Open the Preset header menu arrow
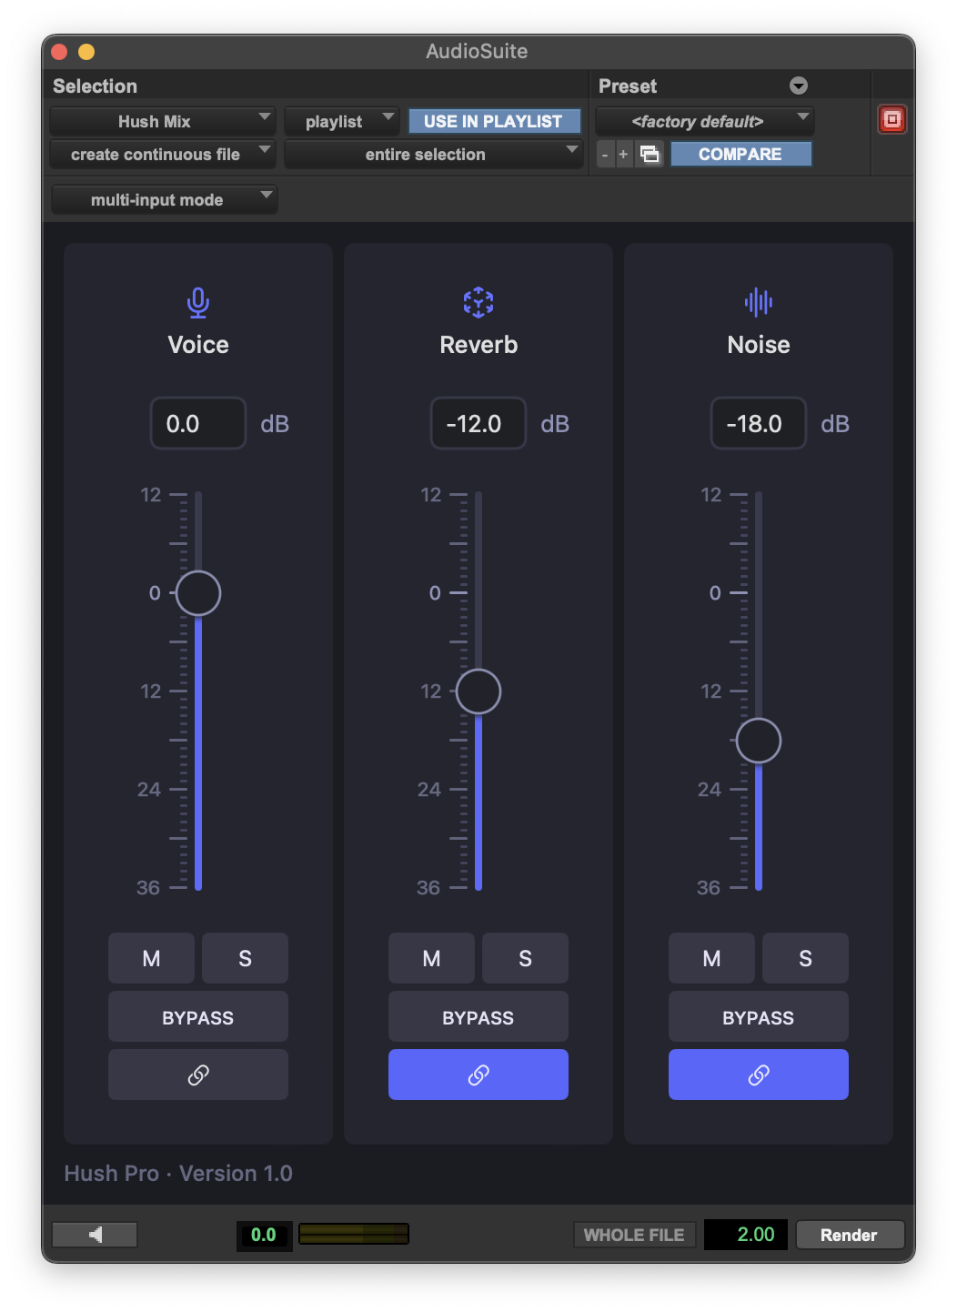957x1312 pixels. 798,86
